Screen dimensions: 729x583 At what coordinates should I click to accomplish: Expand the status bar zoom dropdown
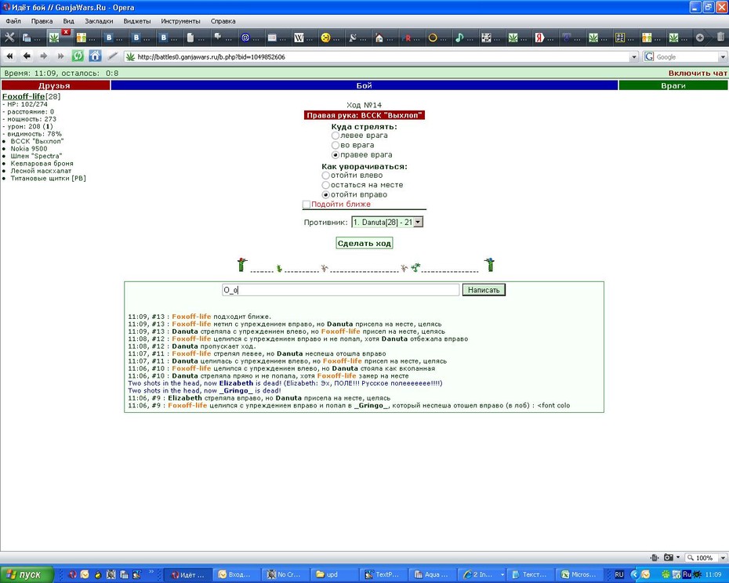(723, 557)
